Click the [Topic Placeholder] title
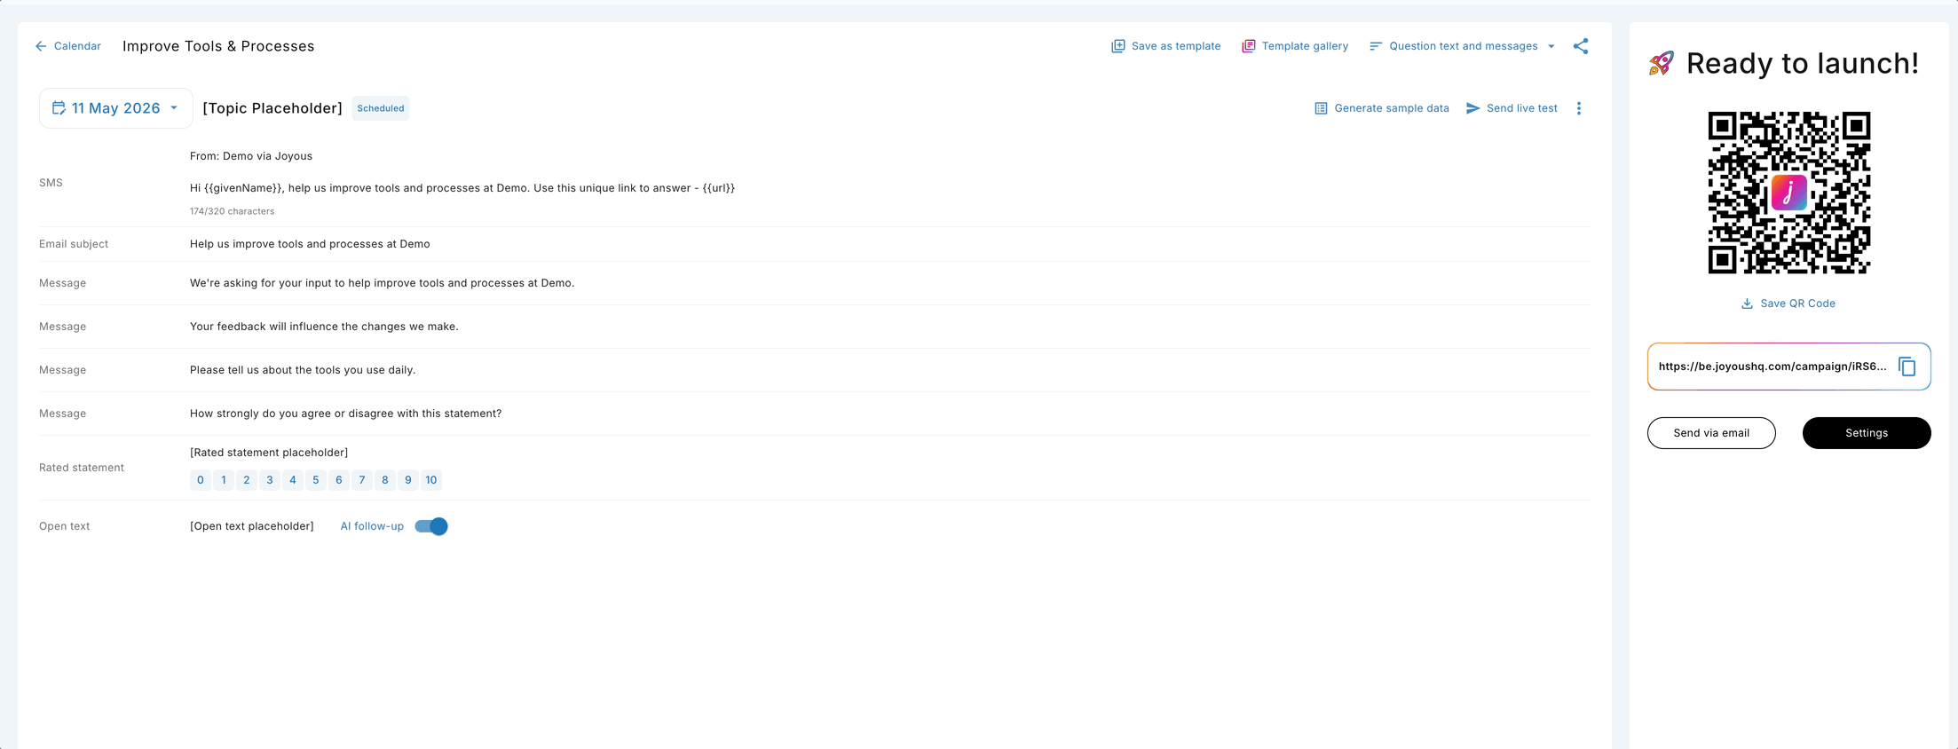The width and height of the screenshot is (1958, 749). pyautogui.click(x=272, y=108)
